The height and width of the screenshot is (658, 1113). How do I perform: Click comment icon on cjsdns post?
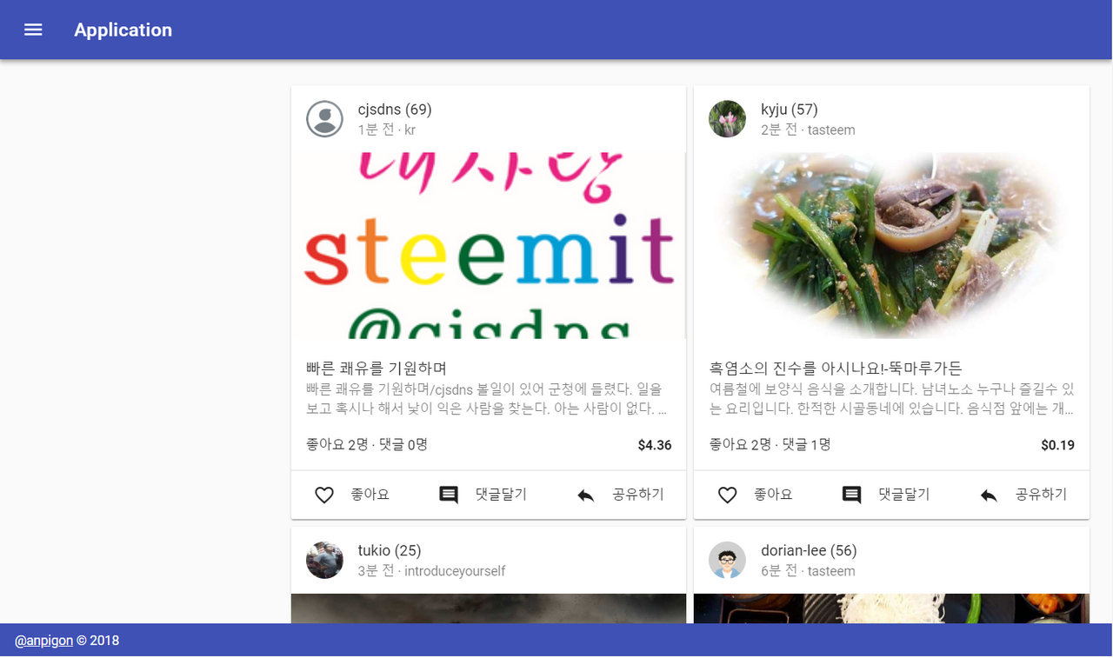click(x=449, y=495)
